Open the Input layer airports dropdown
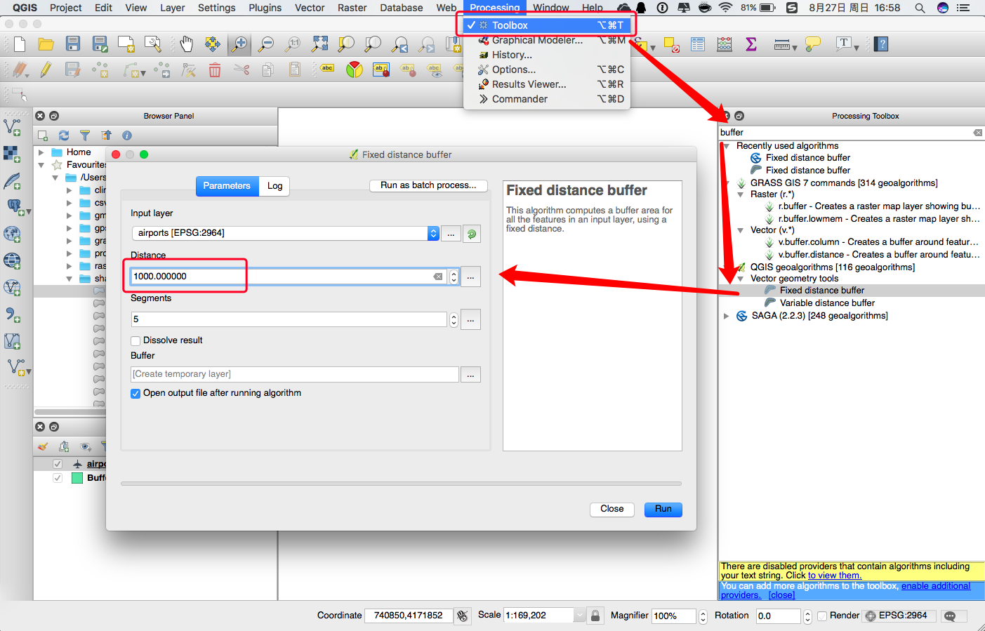The height and width of the screenshot is (631, 985). (433, 233)
